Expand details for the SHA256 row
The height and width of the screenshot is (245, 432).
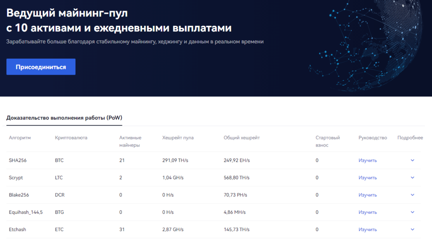coord(412,161)
